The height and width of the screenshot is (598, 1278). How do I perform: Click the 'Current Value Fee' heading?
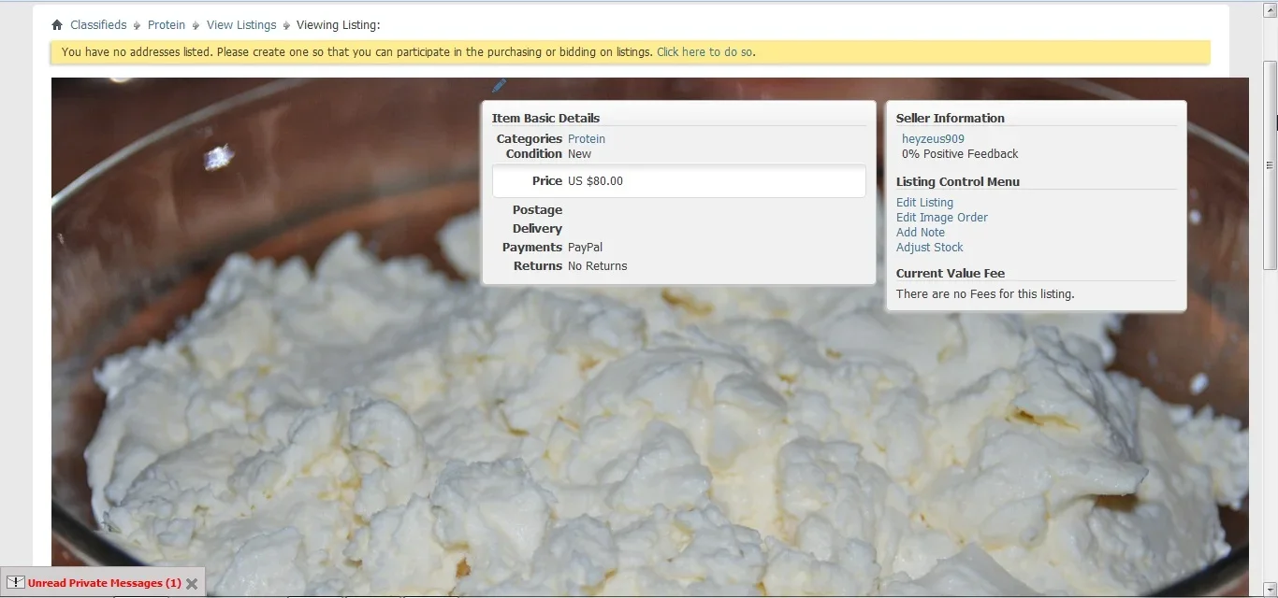pos(951,274)
